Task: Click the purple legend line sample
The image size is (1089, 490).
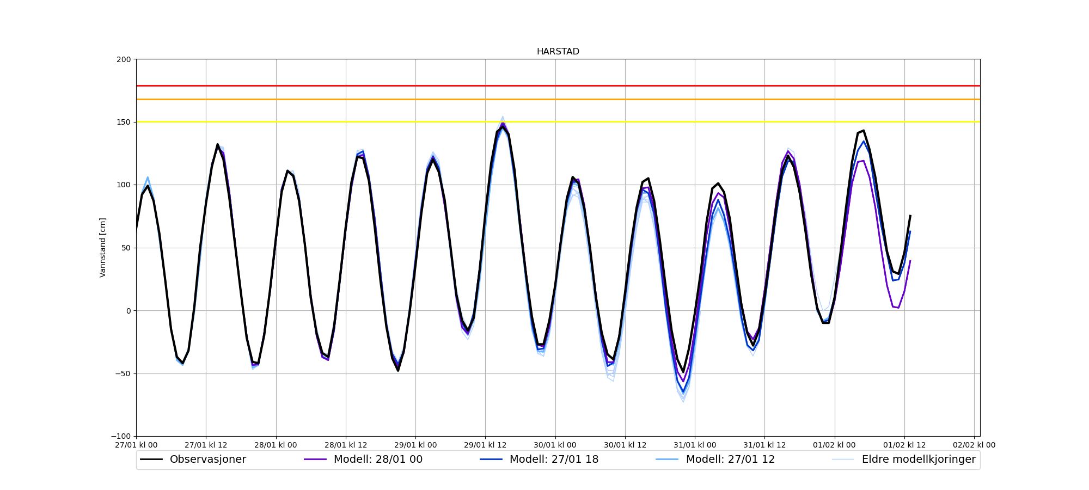Action: (x=315, y=460)
